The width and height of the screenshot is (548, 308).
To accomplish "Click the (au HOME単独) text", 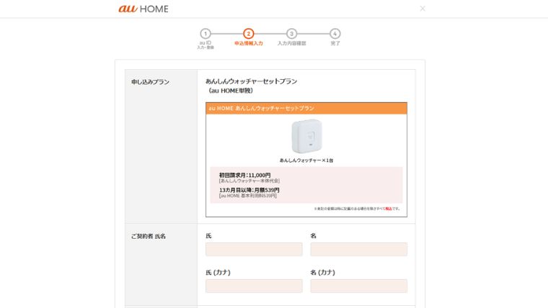I will (x=230, y=91).
